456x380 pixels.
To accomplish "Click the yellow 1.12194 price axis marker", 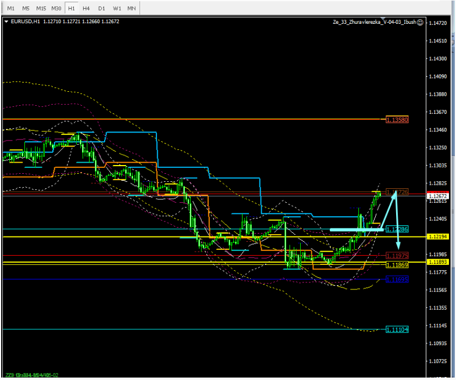I will 437,237.
